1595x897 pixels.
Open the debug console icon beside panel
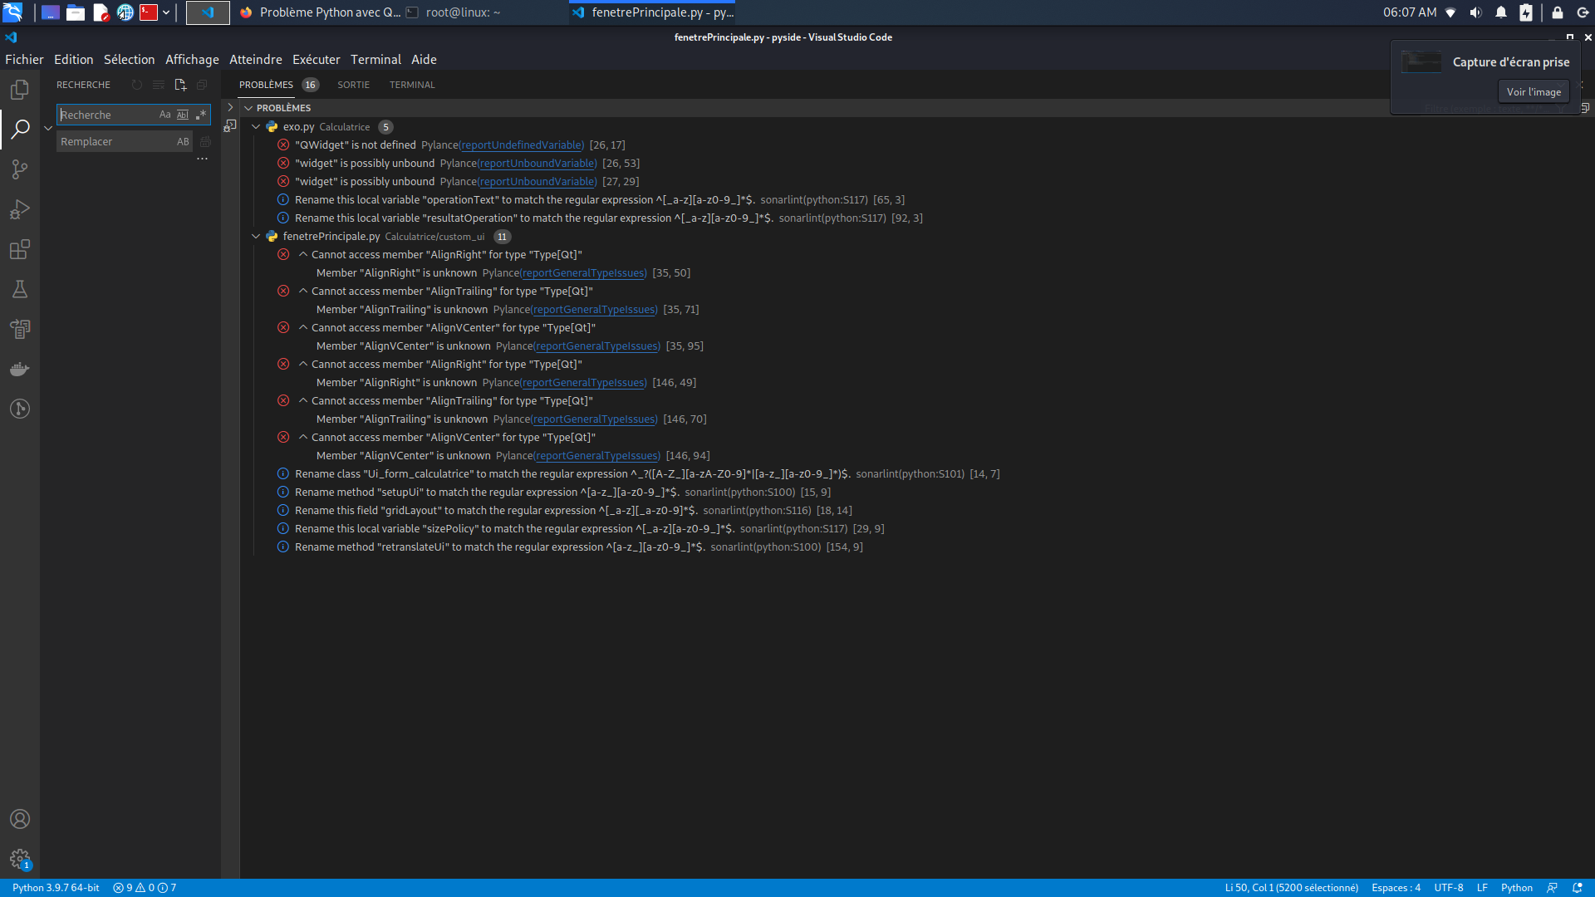point(230,126)
